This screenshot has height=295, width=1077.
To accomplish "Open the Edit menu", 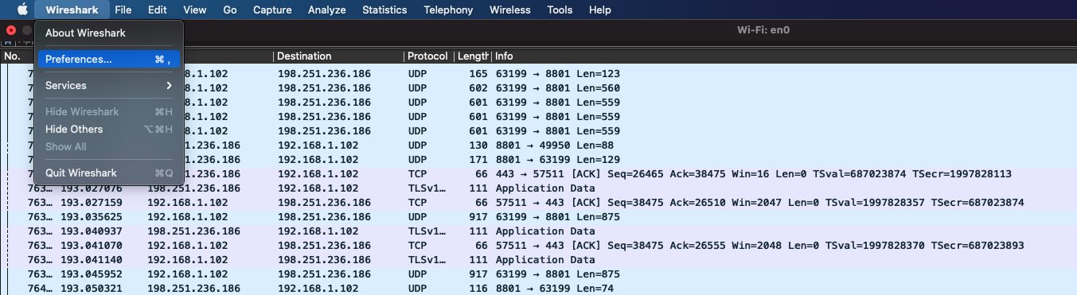I will (x=157, y=10).
